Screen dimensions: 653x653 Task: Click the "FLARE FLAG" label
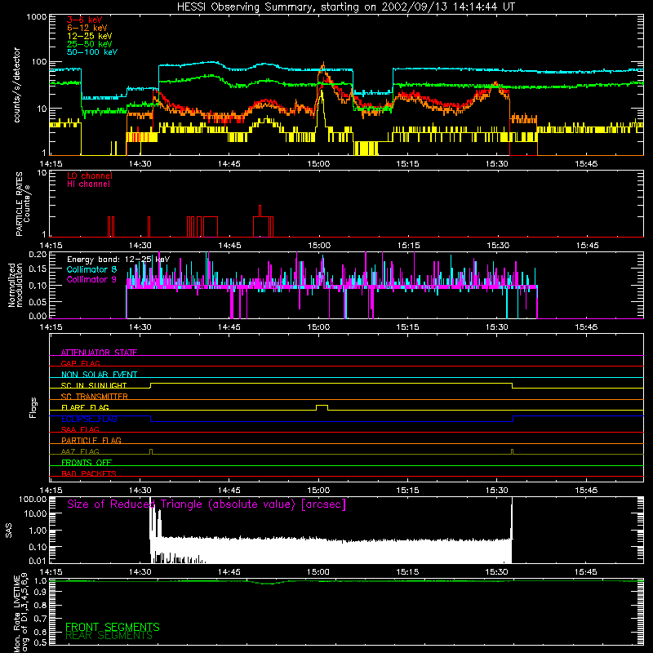85,407
